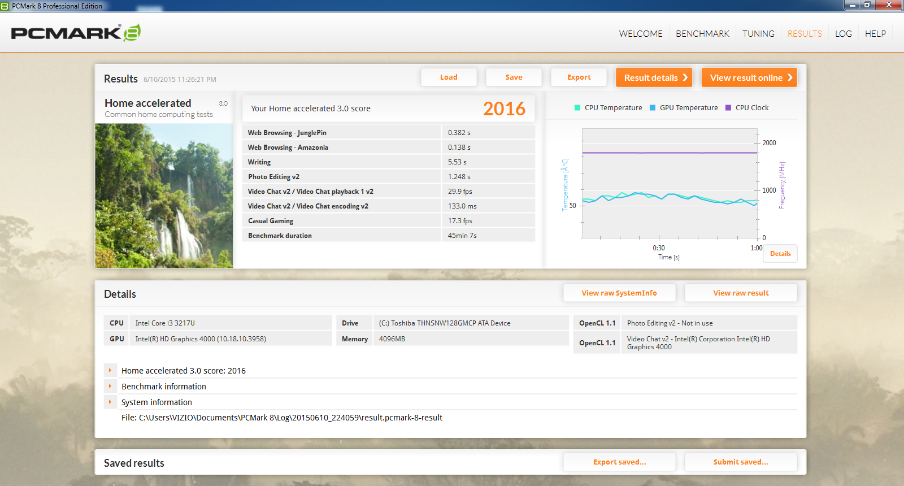The width and height of the screenshot is (904, 486).
Task: Click the Home accelerated heading
Action: click(148, 103)
